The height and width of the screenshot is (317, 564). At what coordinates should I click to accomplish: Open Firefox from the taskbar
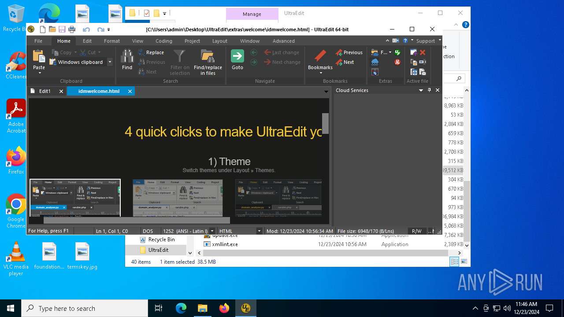[224, 308]
